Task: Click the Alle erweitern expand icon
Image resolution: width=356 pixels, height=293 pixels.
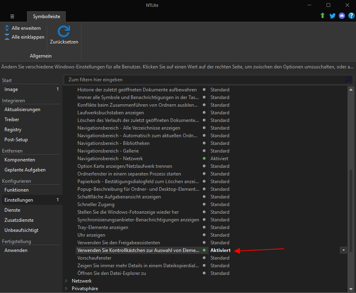Action: [x=7, y=28]
